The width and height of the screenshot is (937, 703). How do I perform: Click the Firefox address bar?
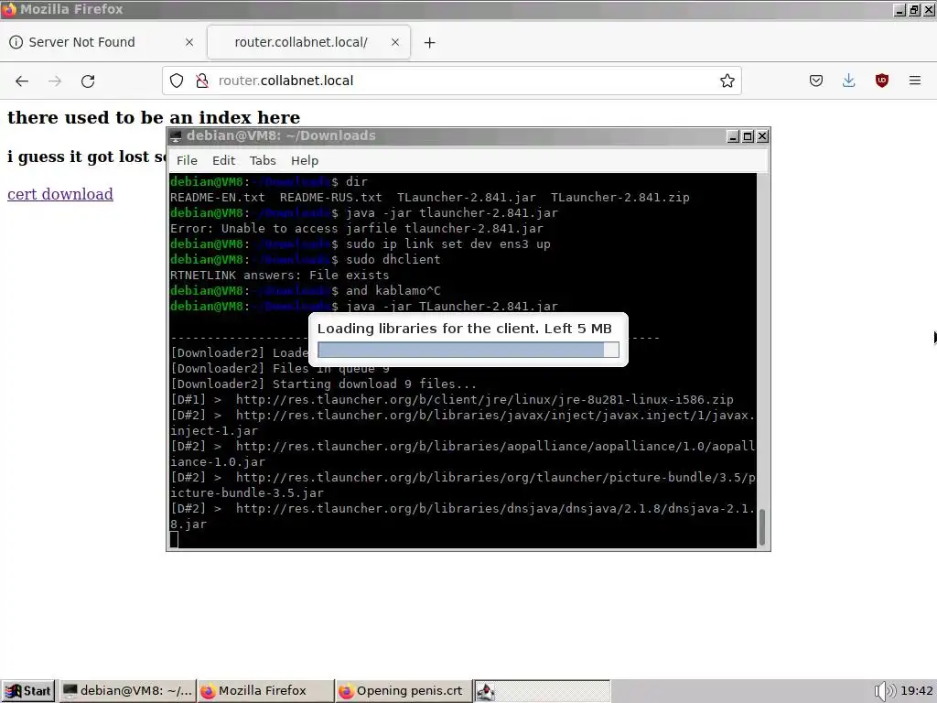(x=452, y=81)
